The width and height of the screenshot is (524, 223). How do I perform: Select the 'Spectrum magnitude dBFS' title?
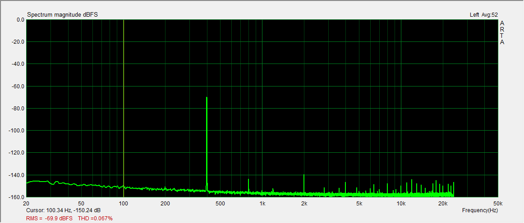pyautogui.click(x=62, y=15)
